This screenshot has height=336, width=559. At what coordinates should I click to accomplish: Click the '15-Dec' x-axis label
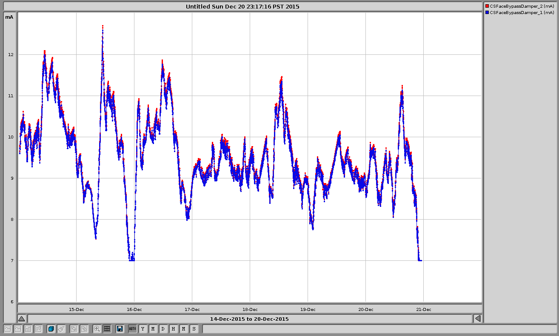(77, 309)
